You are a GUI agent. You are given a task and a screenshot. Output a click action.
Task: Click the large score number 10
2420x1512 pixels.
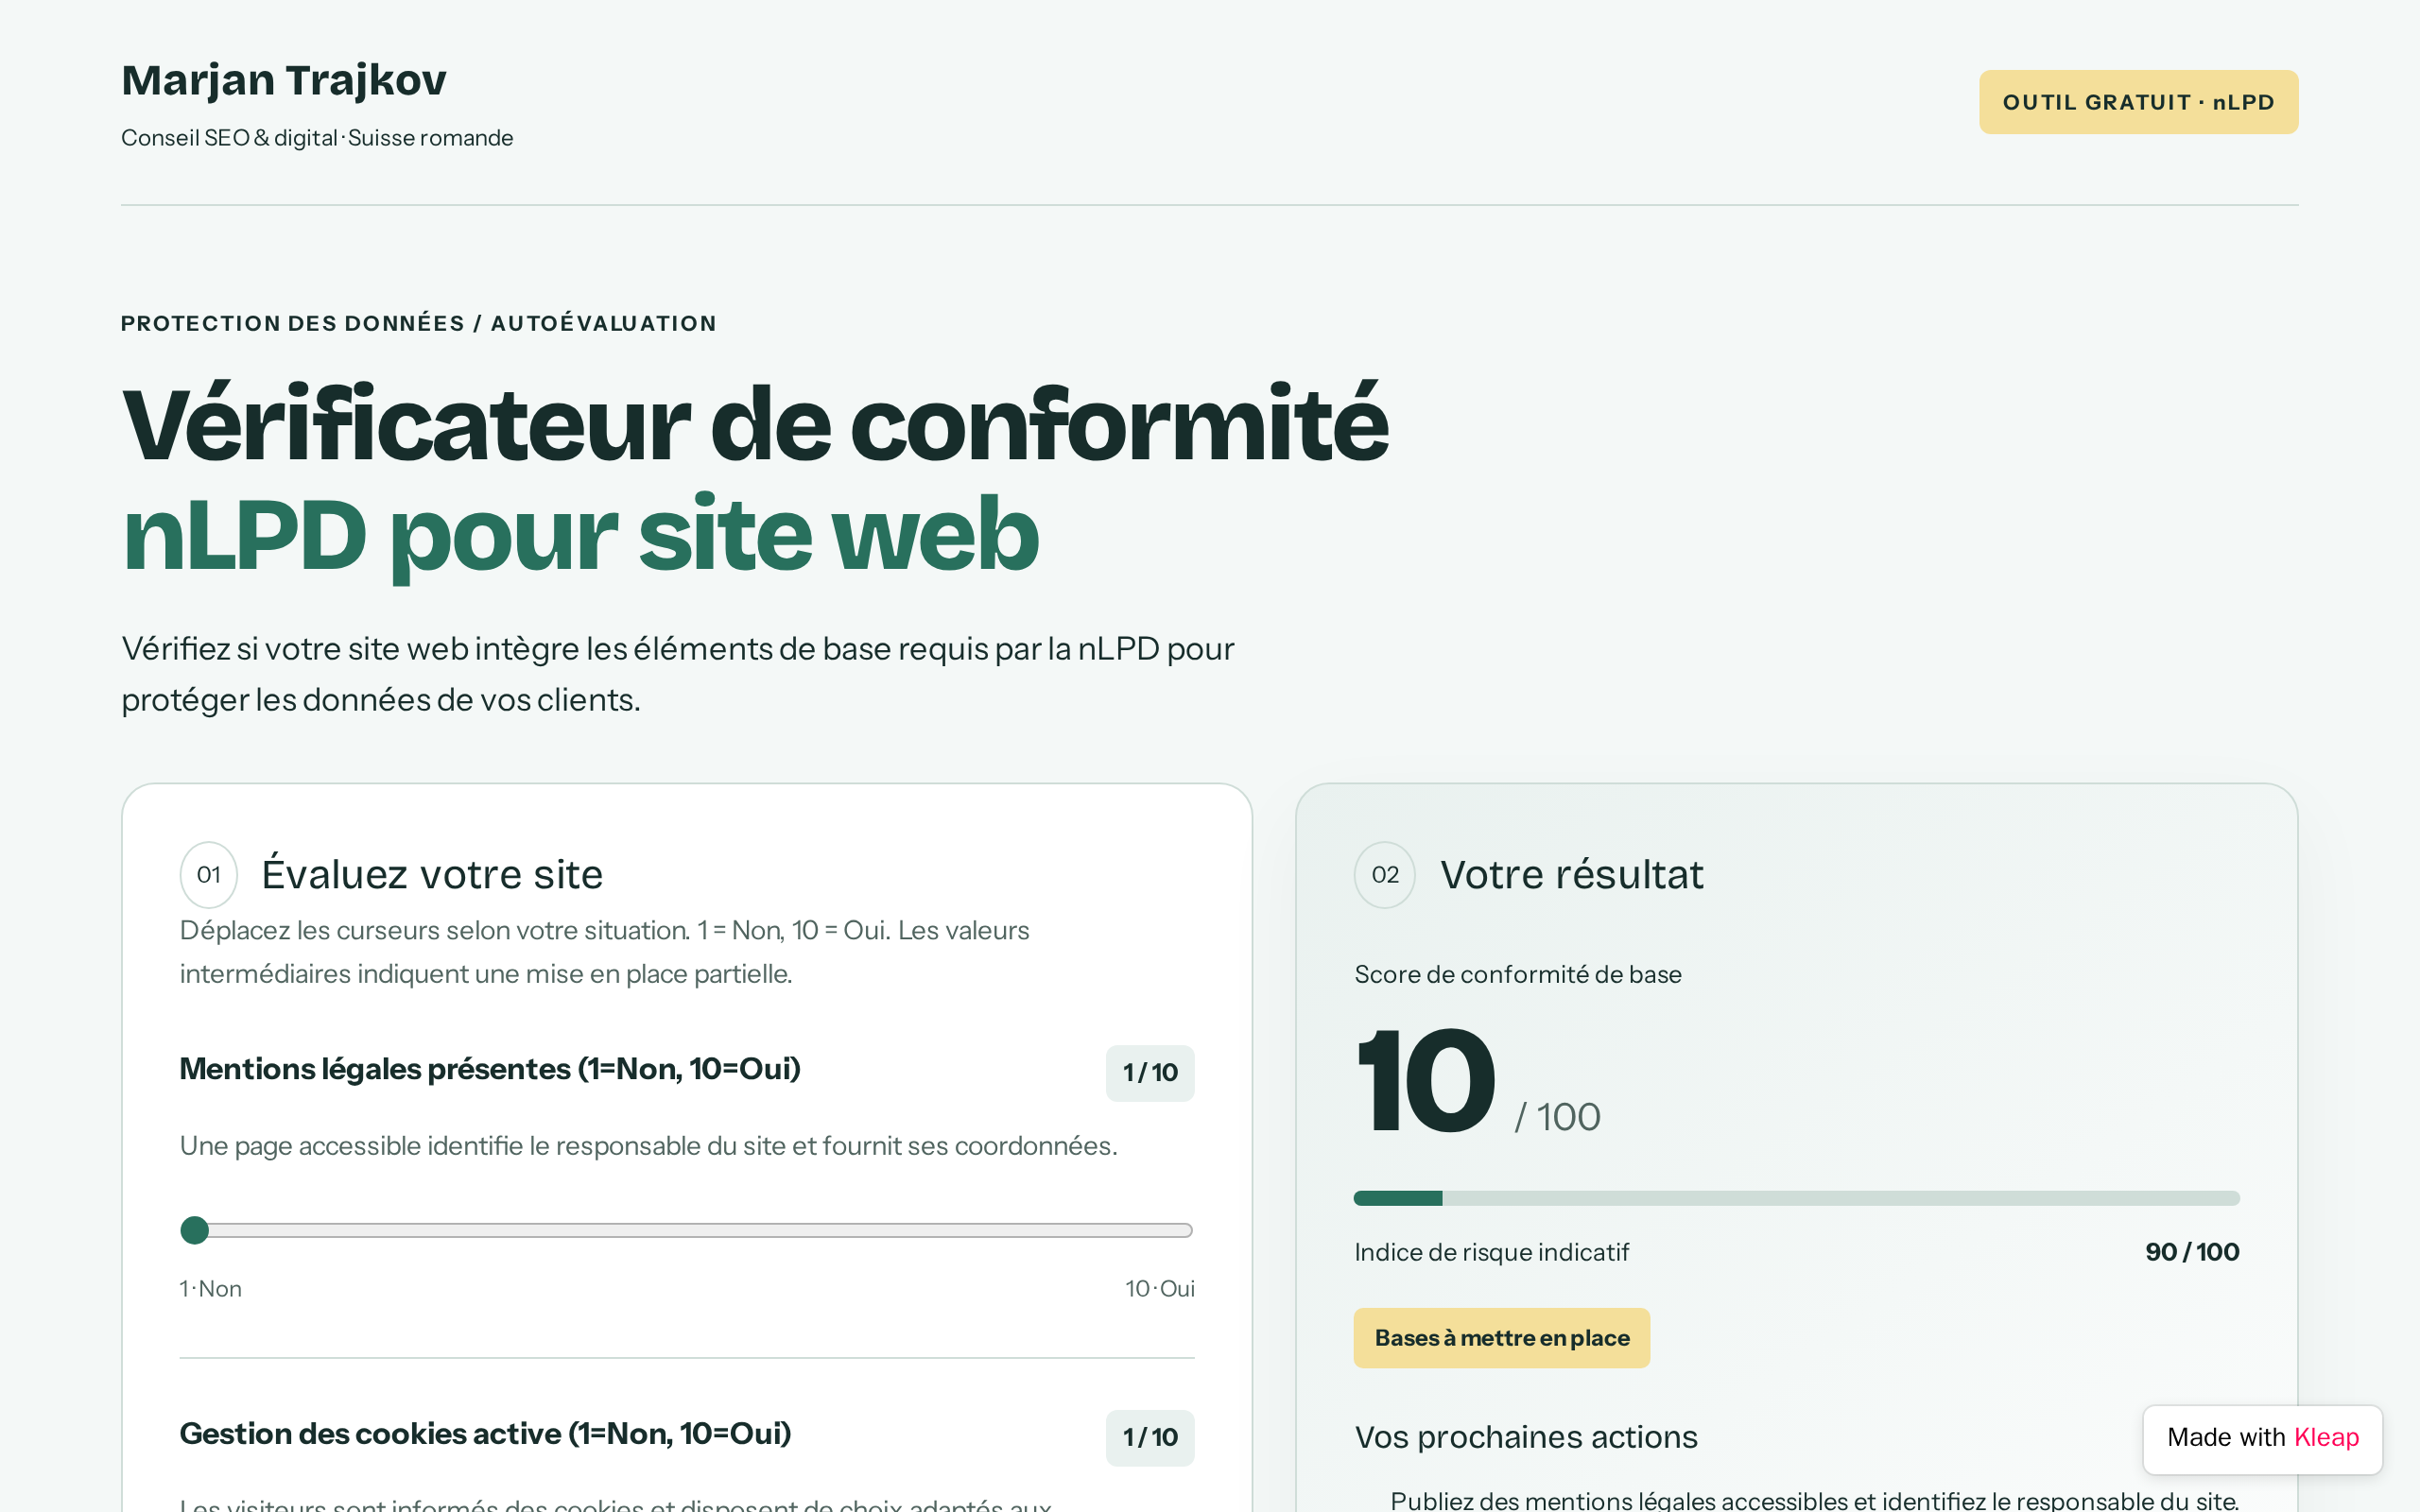click(1426, 1082)
